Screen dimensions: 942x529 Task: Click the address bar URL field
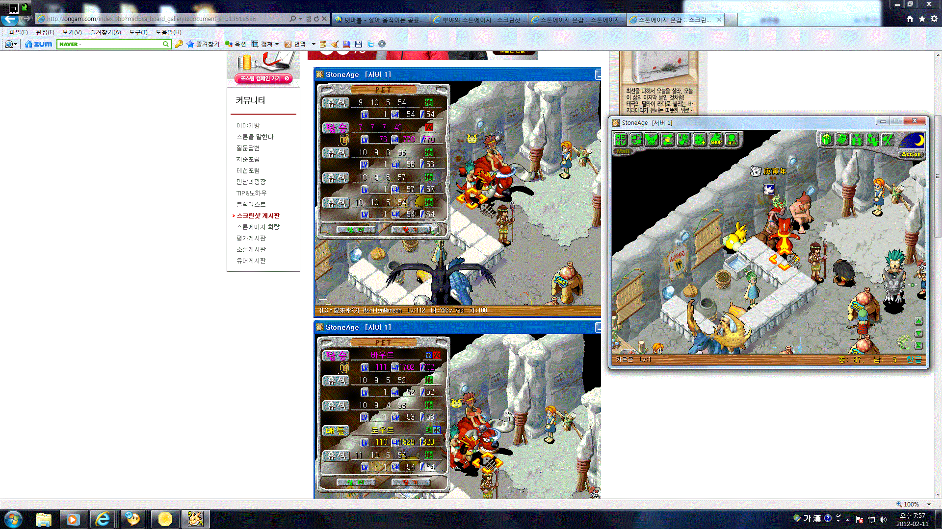[x=162, y=19]
